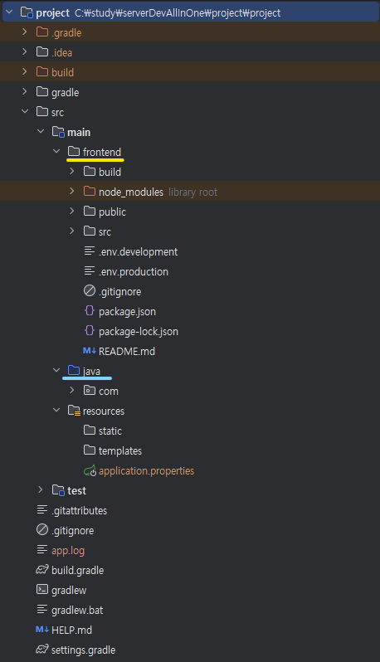Click the ignore-circle icon of the root .gitignore
The image size is (380, 662).
coord(42,529)
